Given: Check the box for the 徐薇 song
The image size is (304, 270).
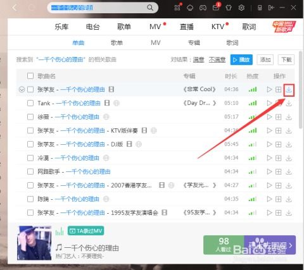Looking at the screenshot, I should [30, 117].
